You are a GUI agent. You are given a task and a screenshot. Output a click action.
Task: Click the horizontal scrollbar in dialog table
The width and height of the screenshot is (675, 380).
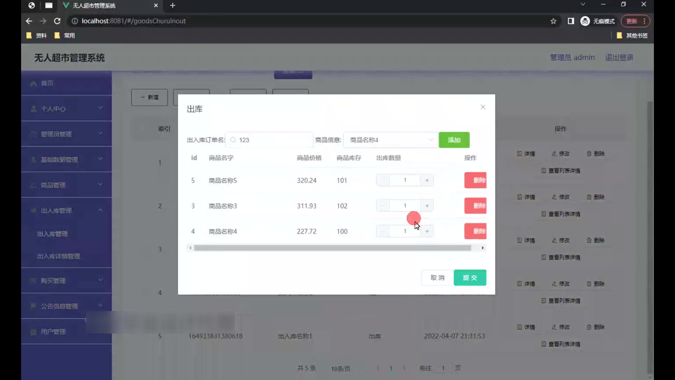pos(332,248)
